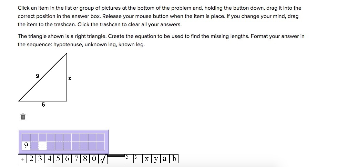Viewport: 337px width, 167px height.
Task: Pick the variable x tile
Action: [147, 159]
